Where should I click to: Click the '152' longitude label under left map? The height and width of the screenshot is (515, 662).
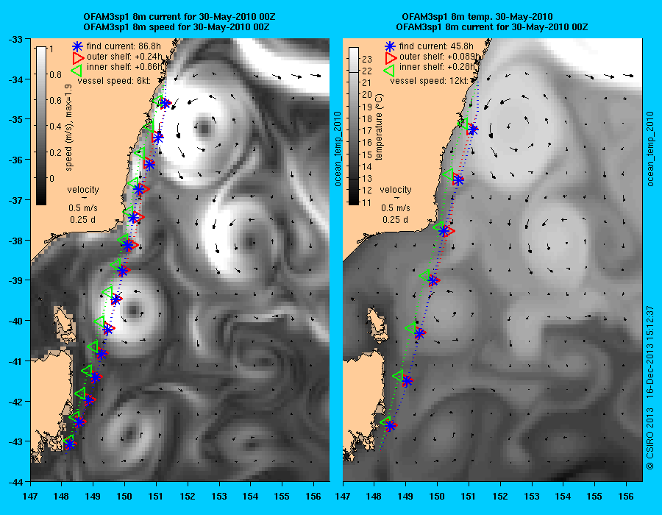pos(188,497)
